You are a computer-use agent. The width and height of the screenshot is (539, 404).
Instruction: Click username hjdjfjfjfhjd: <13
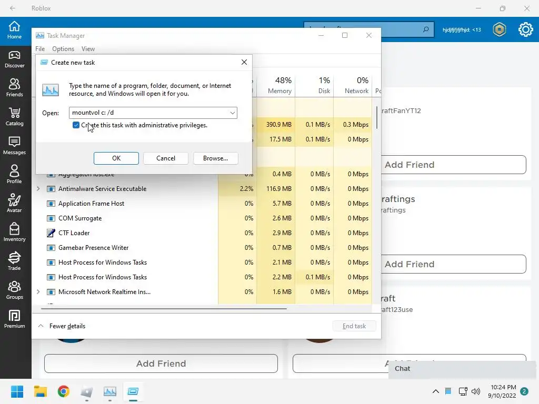pos(462,29)
